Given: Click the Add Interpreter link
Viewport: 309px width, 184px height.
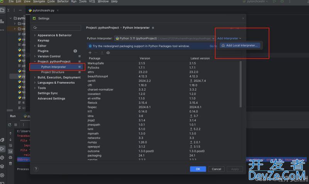Looking at the screenshot, I should pyautogui.click(x=229, y=38).
